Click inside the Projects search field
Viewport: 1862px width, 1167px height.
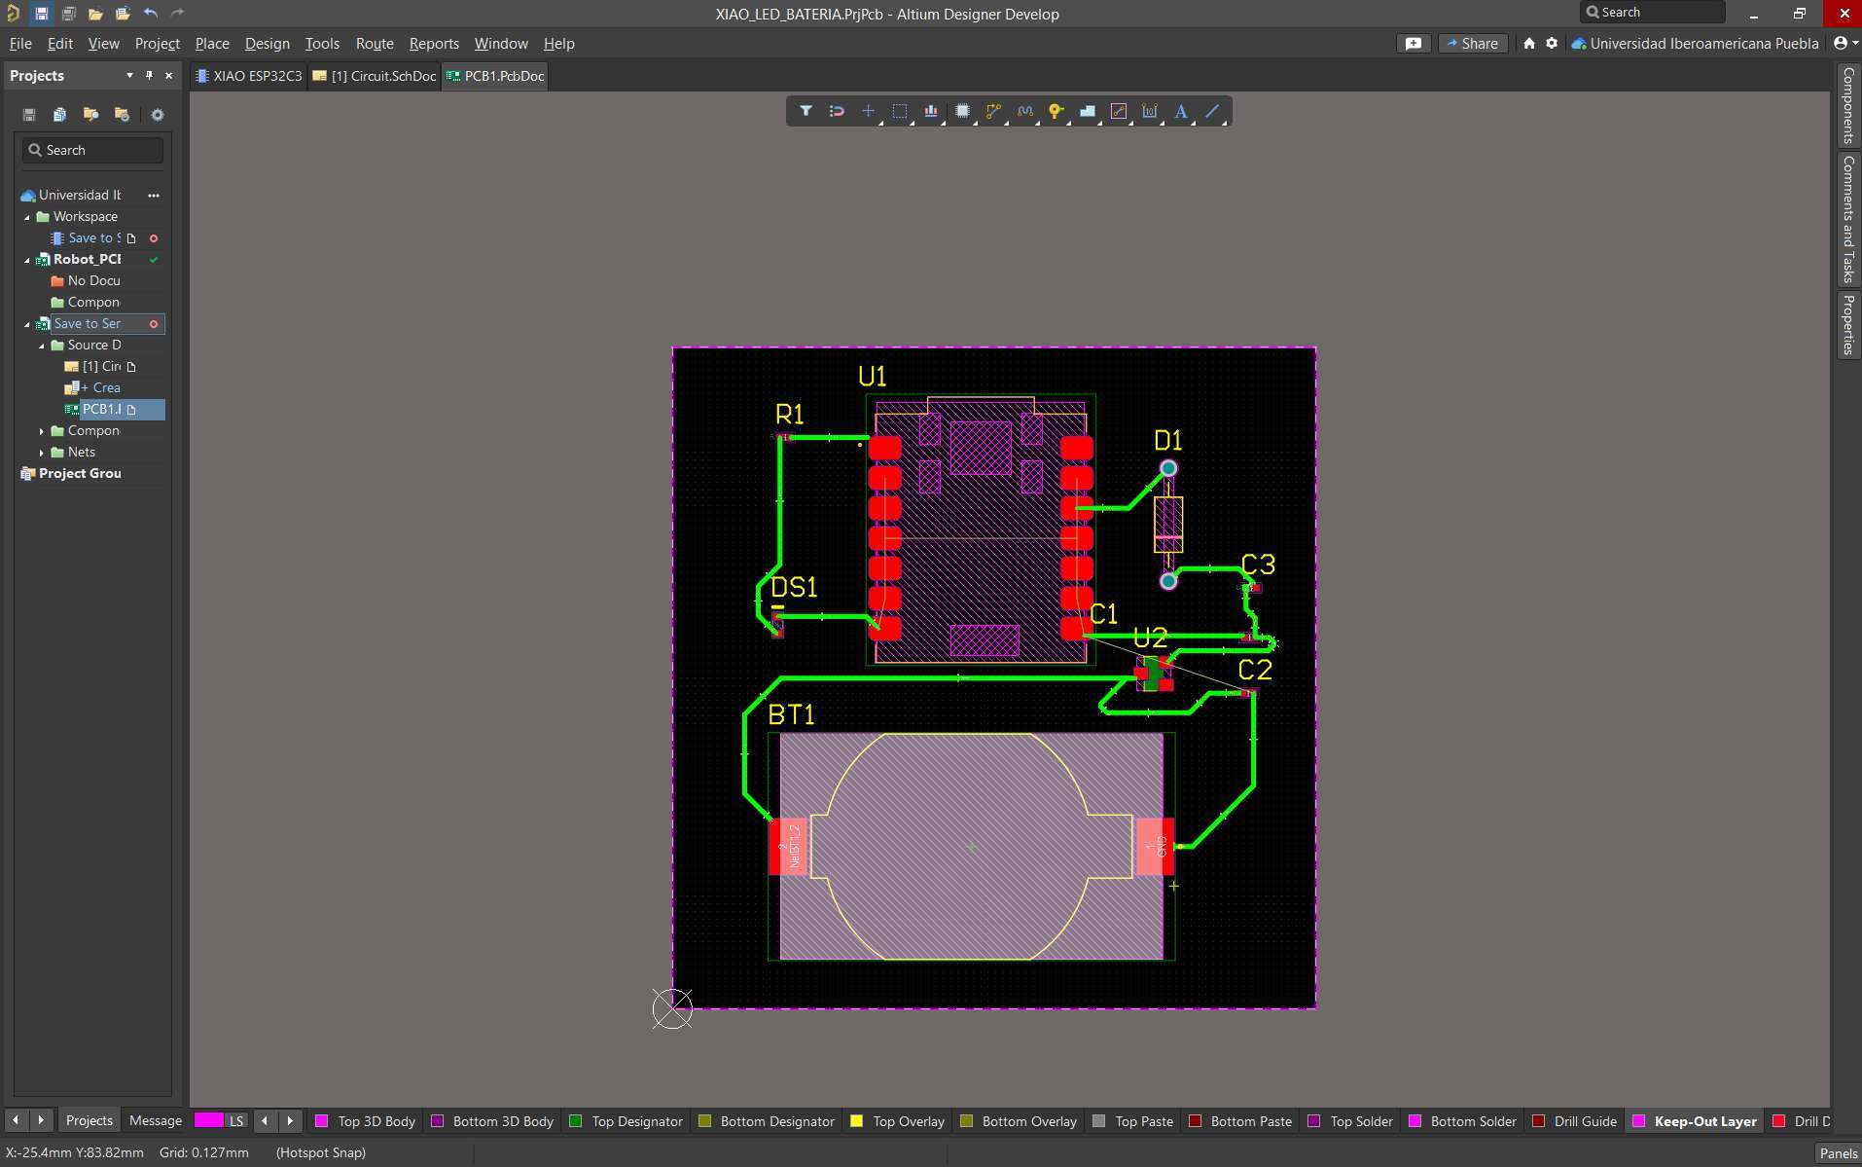click(x=92, y=149)
